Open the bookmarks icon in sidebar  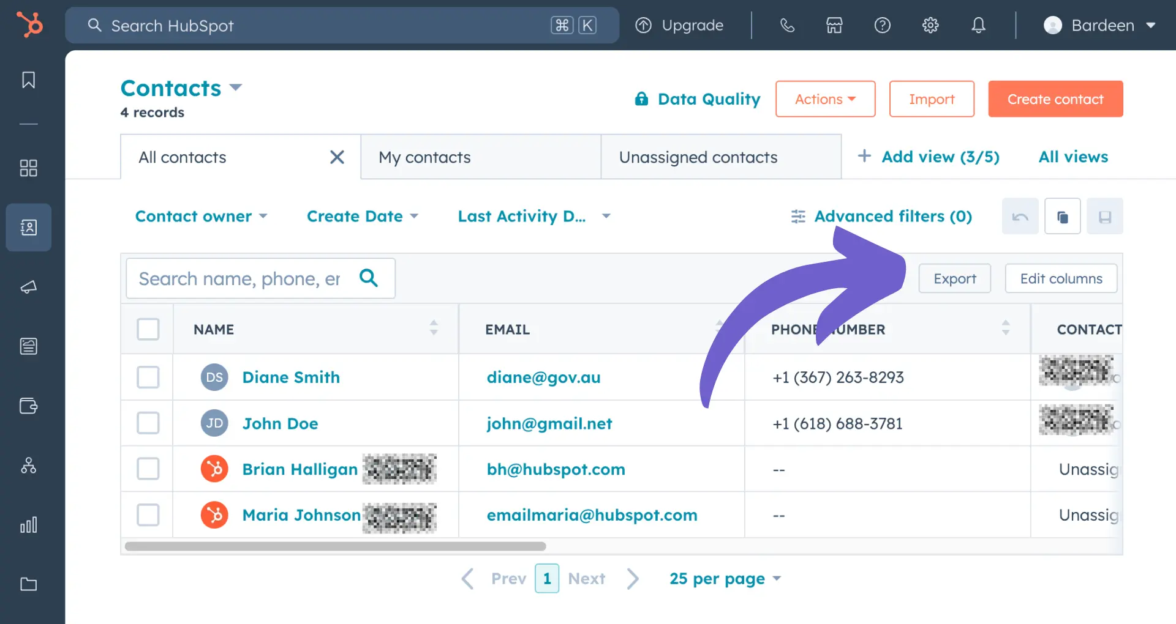tap(28, 80)
